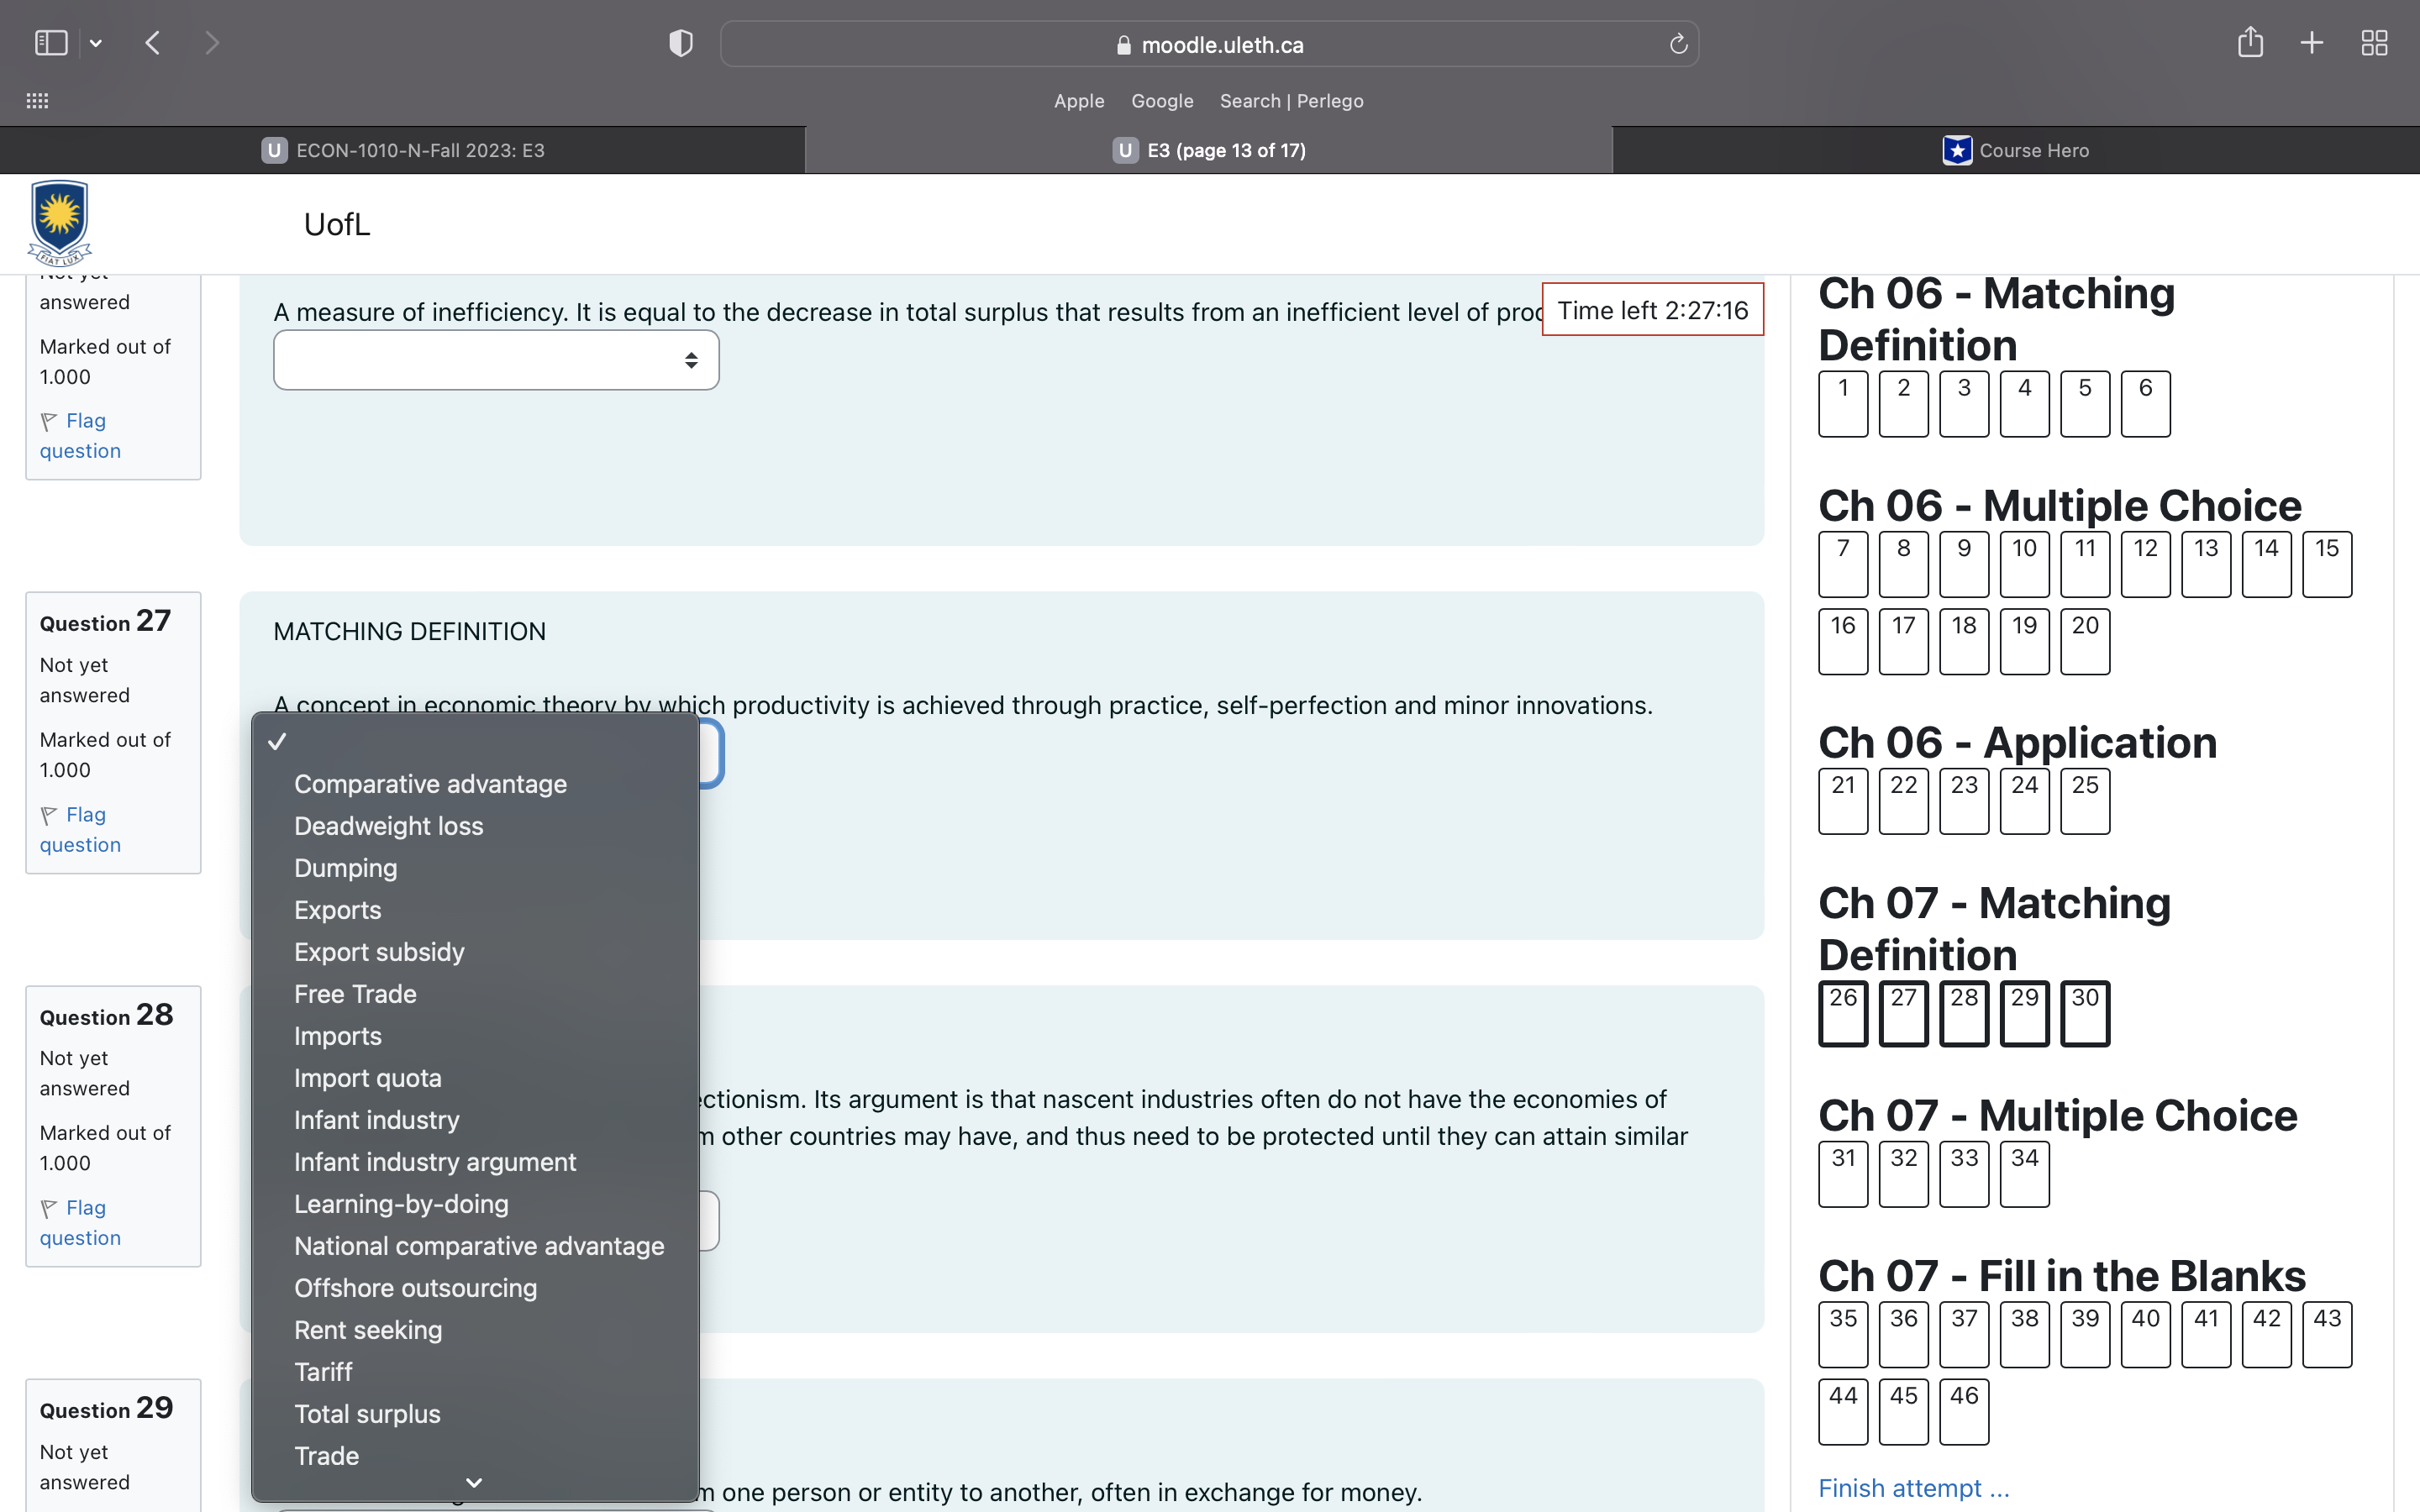
Task: Click the Finish attempt link
Action: point(1913,1488)
